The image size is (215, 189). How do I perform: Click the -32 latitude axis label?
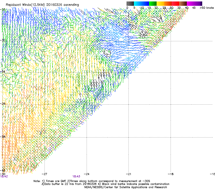[3, 40]
